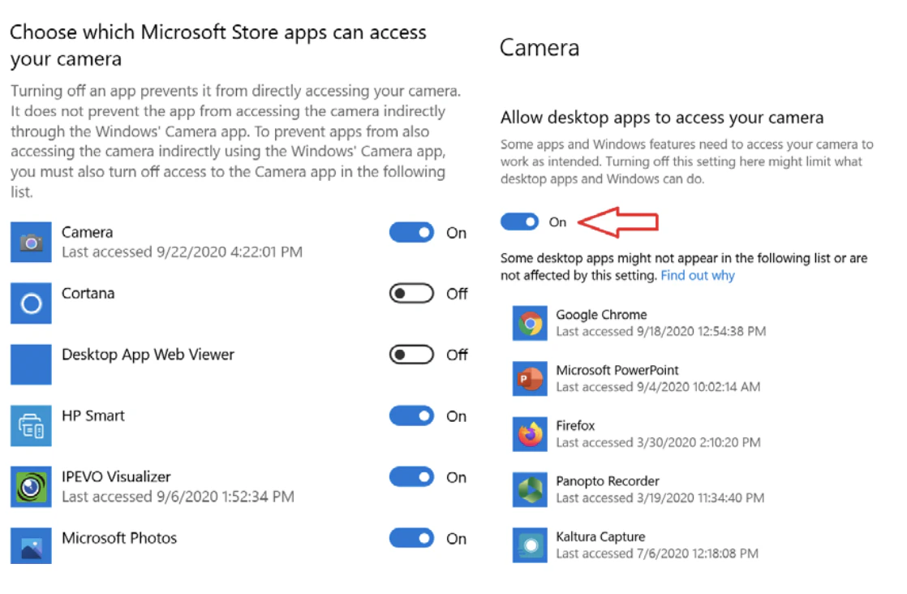Viewport: 907px width, 594px height.
Task: Click Choose which Microsoft Store apps heading
Action: point(218,45)
